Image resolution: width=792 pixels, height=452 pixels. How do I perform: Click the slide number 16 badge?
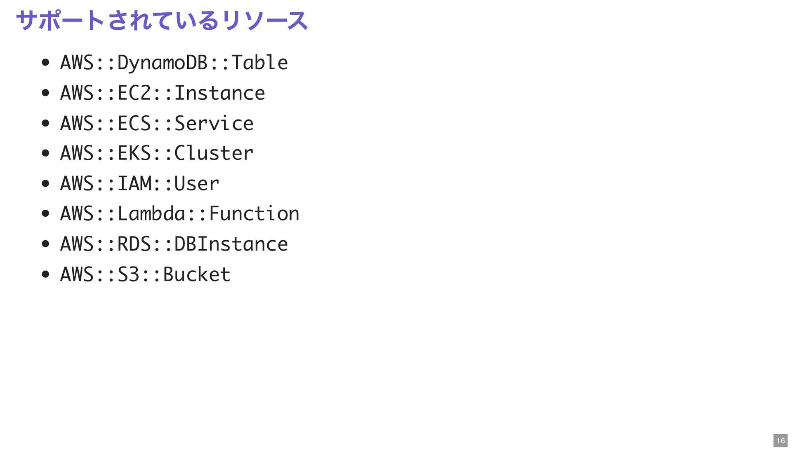tap(780, 440)
